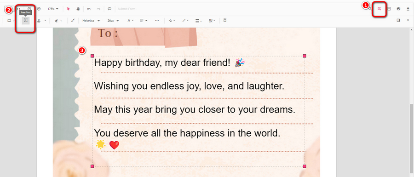Viewport: 414px width, 177px height.
Task: Delete the selected annotation with trash icon
Action: (x=225, y=20)
